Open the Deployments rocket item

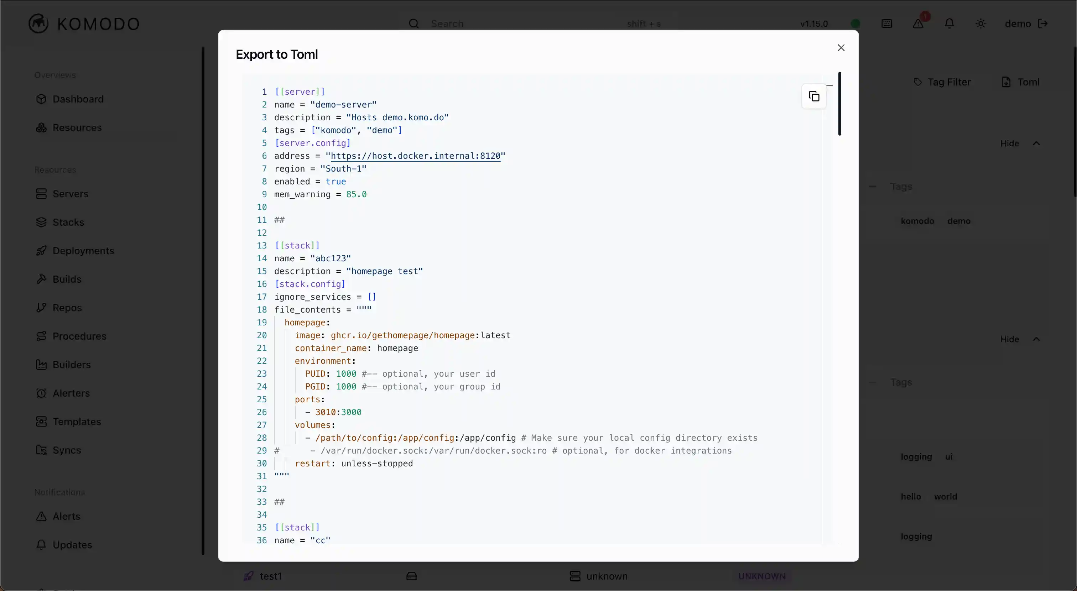[83, 251]
